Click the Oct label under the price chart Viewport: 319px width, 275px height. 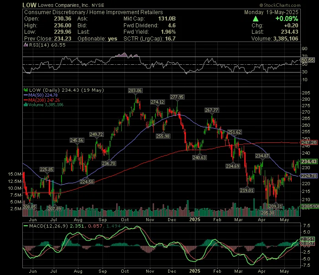[x=125, y=220]
